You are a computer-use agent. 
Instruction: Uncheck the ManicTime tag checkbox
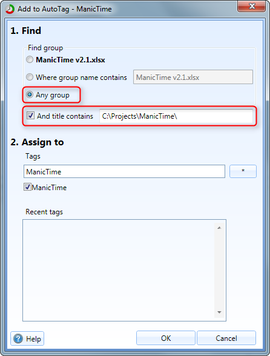tap(27, 187)
